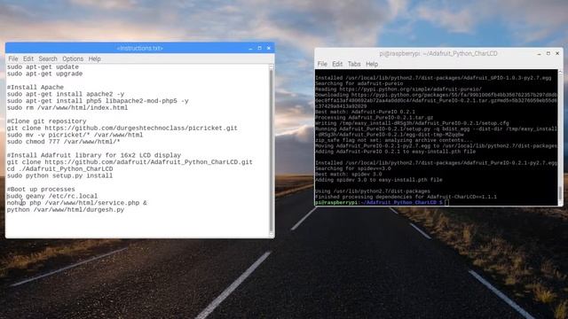
Task: Click the picricket.git clone line
Action: (x=122, y=128)
